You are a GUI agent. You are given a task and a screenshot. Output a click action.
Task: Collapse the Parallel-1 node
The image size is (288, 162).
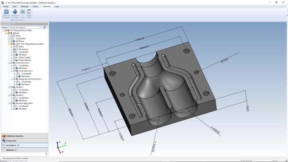9,87
